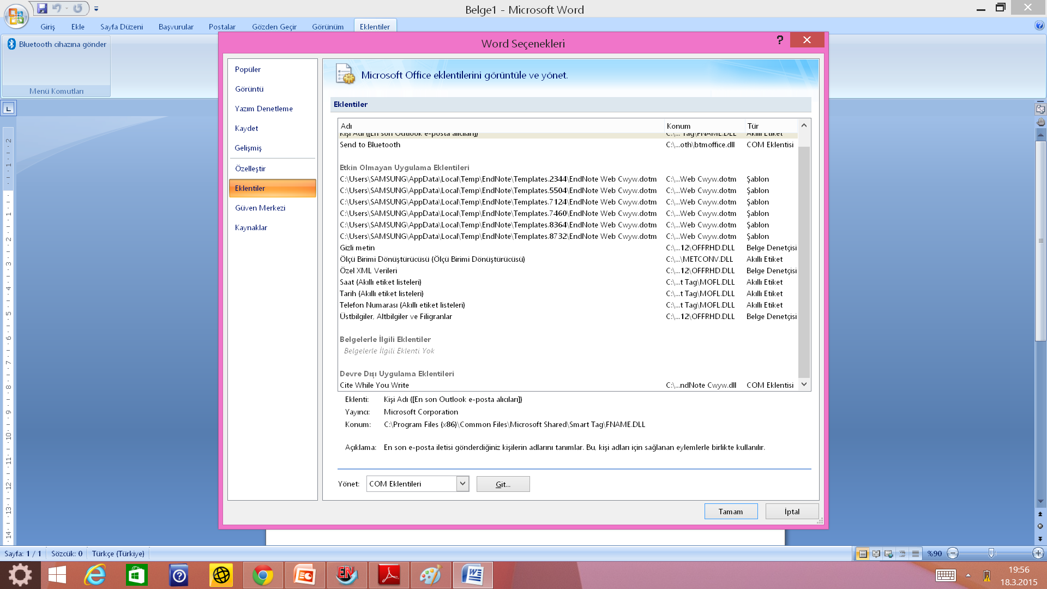Click ruler tab selector box

click(8, 109)
